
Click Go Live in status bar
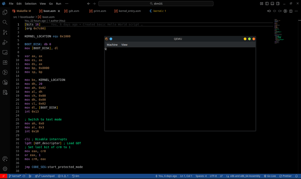(270, 176)
